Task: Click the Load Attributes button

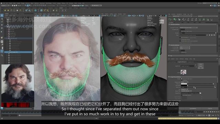Action: (193, 108)
